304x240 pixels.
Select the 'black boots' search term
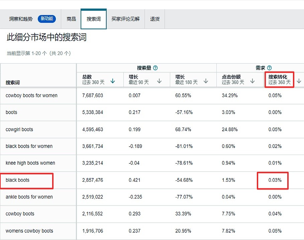[x=17, y=180]
